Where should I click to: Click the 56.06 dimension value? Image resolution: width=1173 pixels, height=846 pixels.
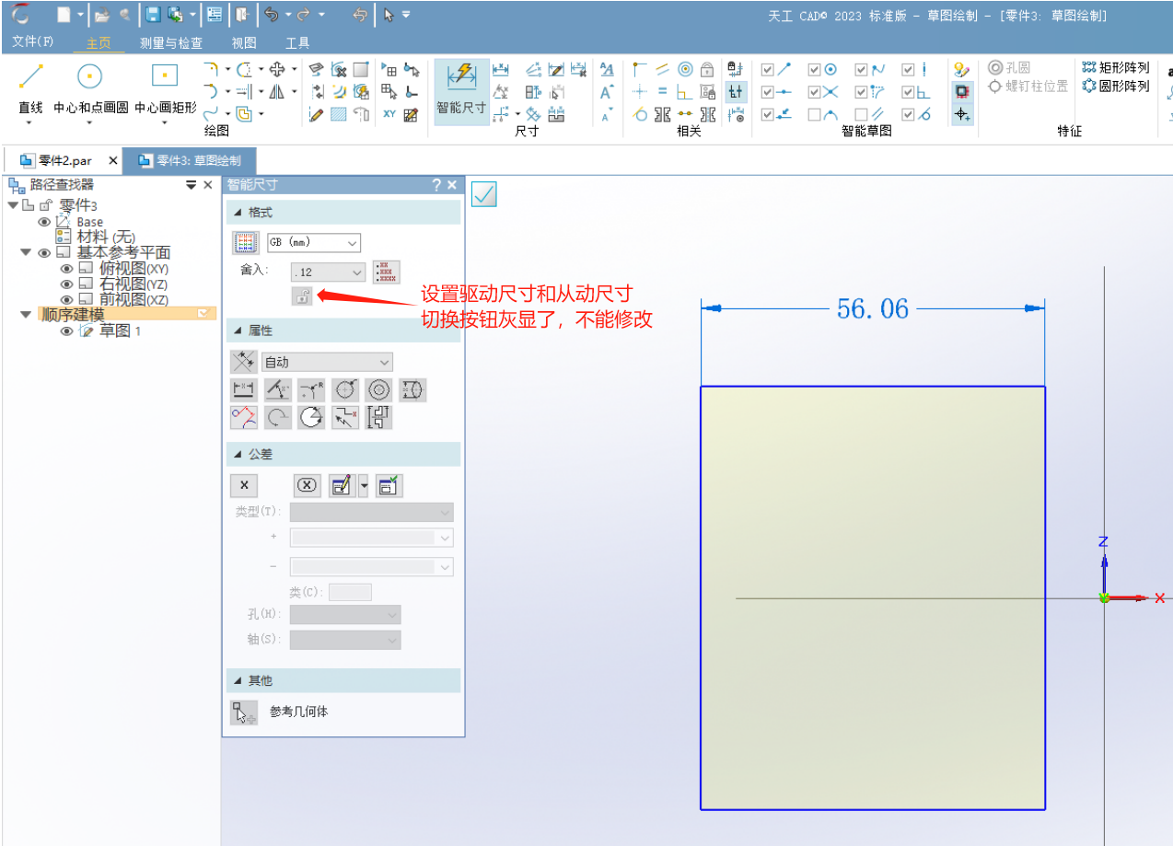click(x=872, y=309)
